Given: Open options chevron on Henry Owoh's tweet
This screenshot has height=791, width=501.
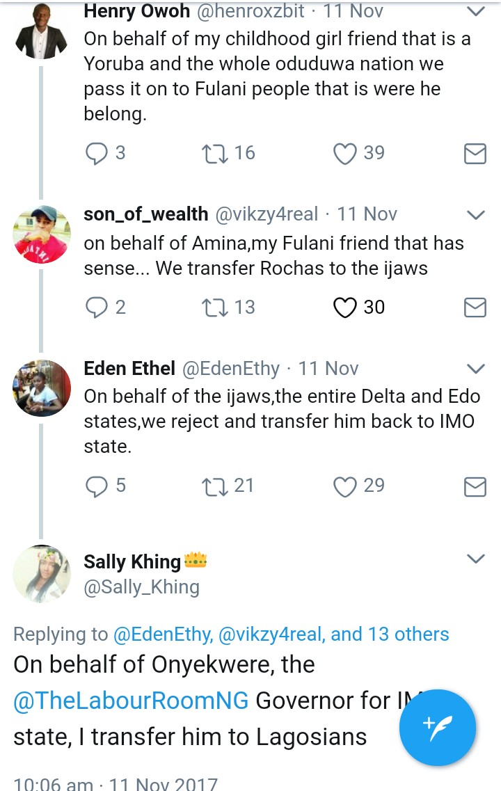Looking at the screenshot, I should tap(475, 12).
